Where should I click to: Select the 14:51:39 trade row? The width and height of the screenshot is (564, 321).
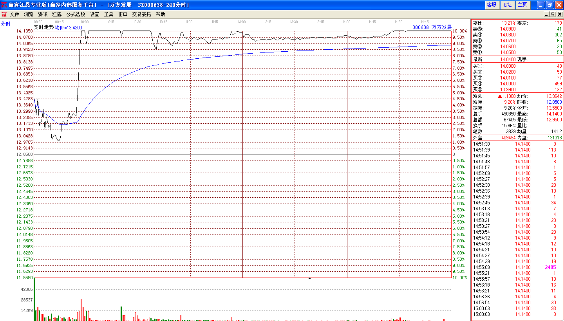(x=517, y=150)
